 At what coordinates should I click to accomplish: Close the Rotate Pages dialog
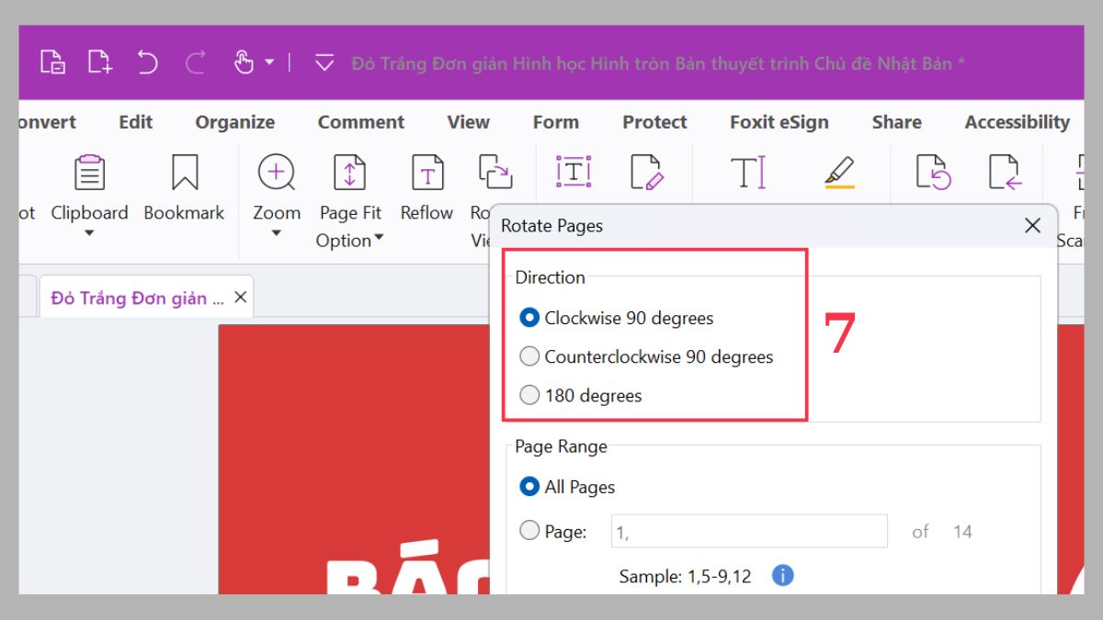coord(1031,225)
